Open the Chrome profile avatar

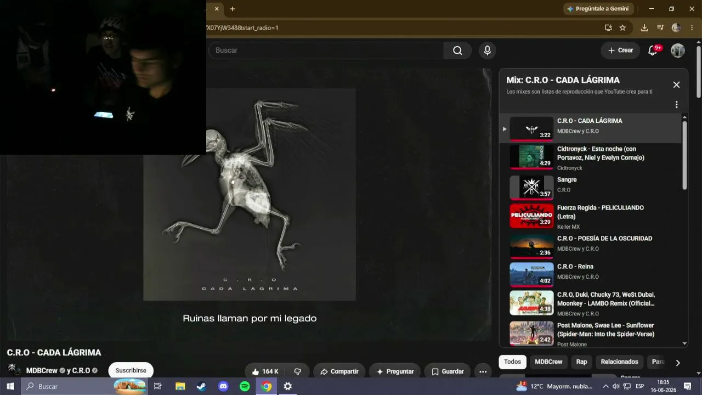tap(676, 27)
